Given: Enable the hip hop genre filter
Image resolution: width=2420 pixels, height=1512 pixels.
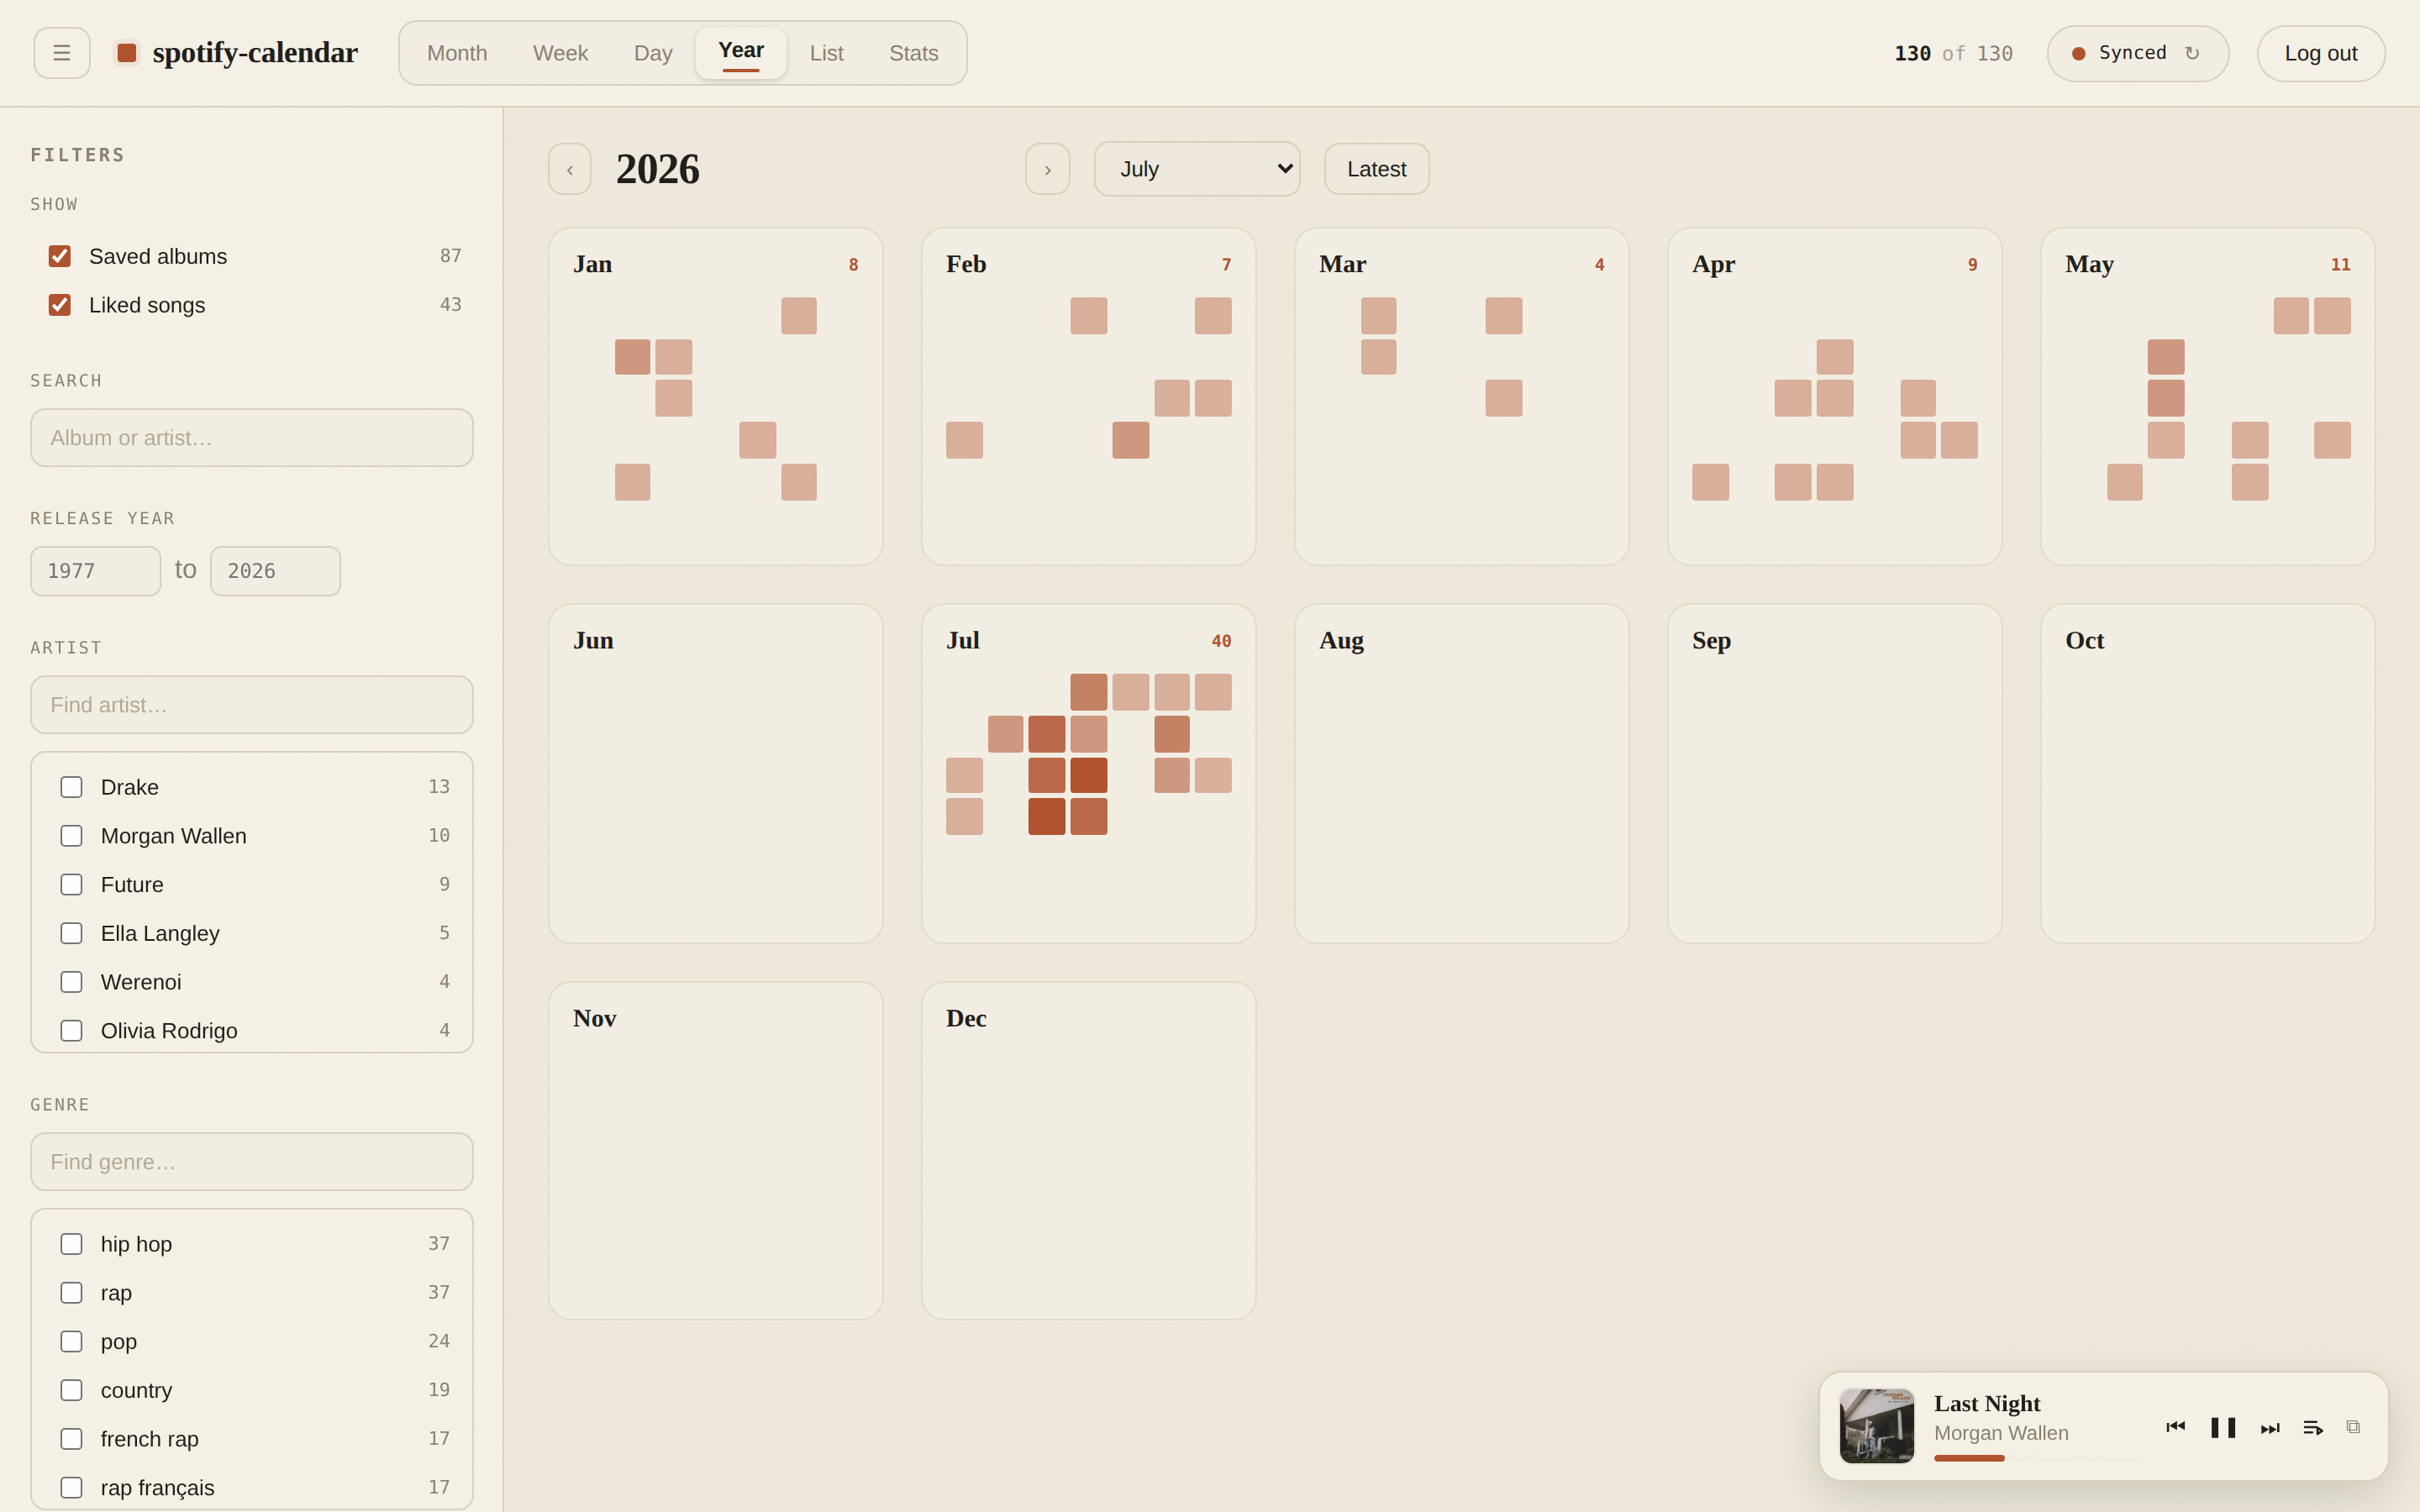Looking at the screenshot, I should pyautogui.click(x=71, y=1244).
